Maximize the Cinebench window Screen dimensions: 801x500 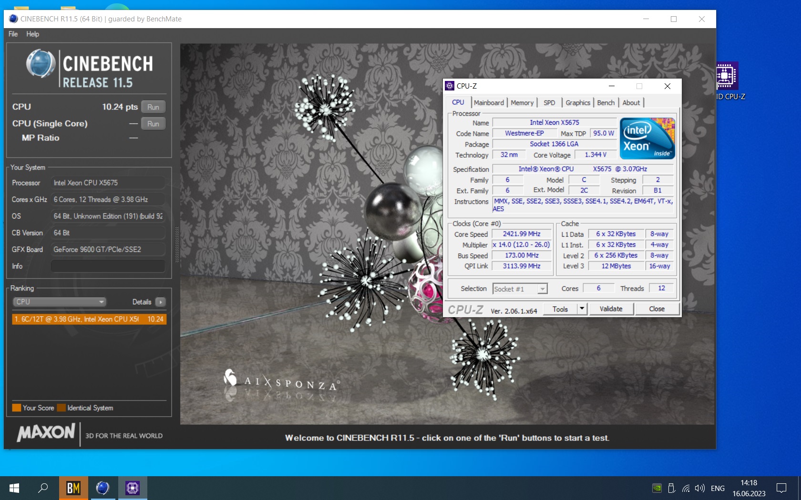click(674, 19)
